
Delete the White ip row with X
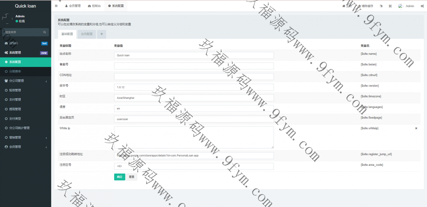pos(416,128)
